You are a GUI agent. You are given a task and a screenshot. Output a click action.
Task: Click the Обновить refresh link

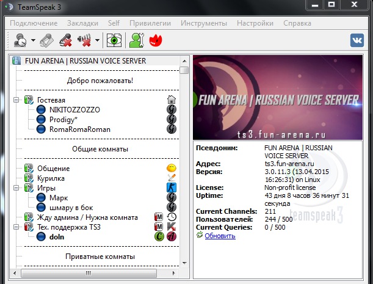tap(219, 235)
